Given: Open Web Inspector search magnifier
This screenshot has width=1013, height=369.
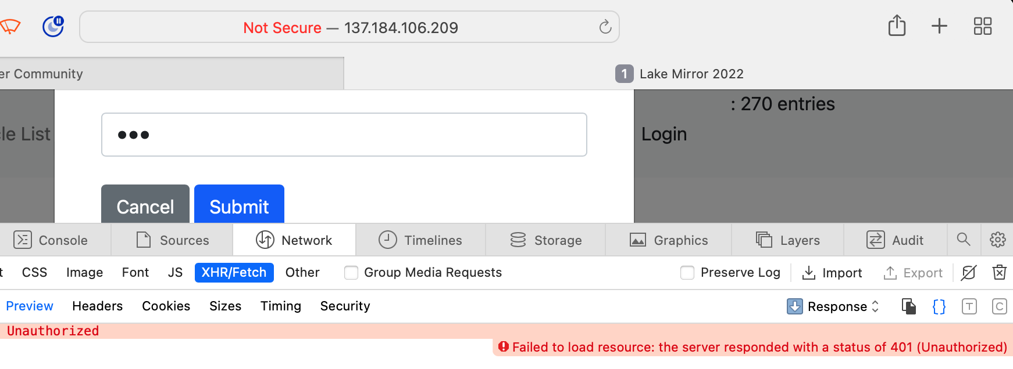Looking at the screenshot, I should (964, 240).
